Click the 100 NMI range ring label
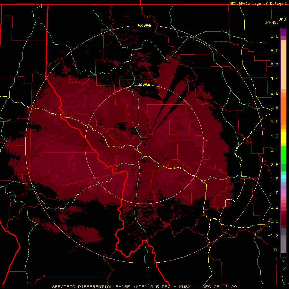The height and width of the screenshot is (289, 289). point(144,25)
